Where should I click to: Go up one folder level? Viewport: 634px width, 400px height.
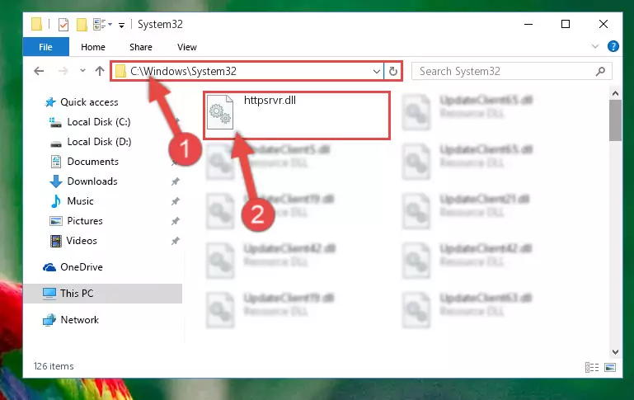click(100, 71)
